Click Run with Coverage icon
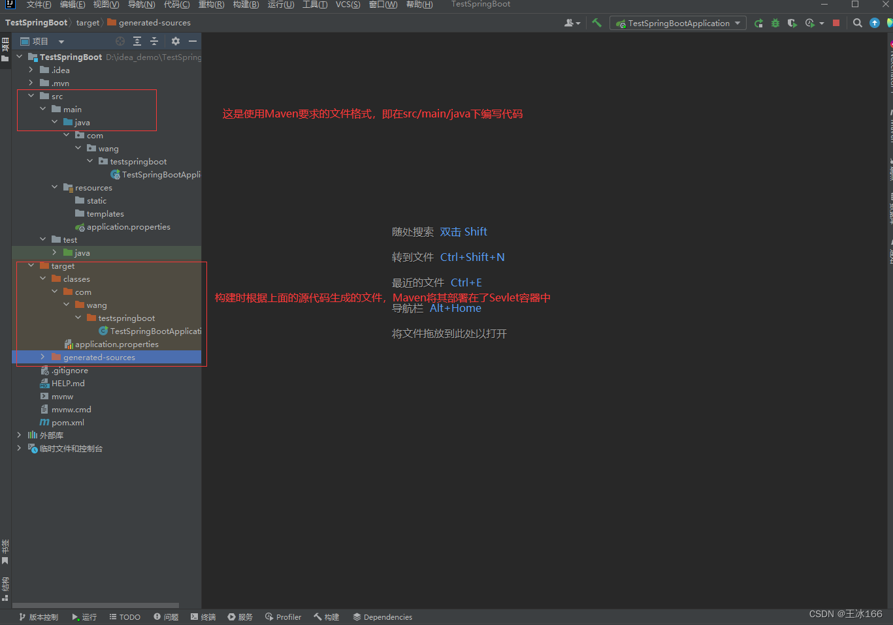This screenshot has width=893, height=625. pos(792,23)
